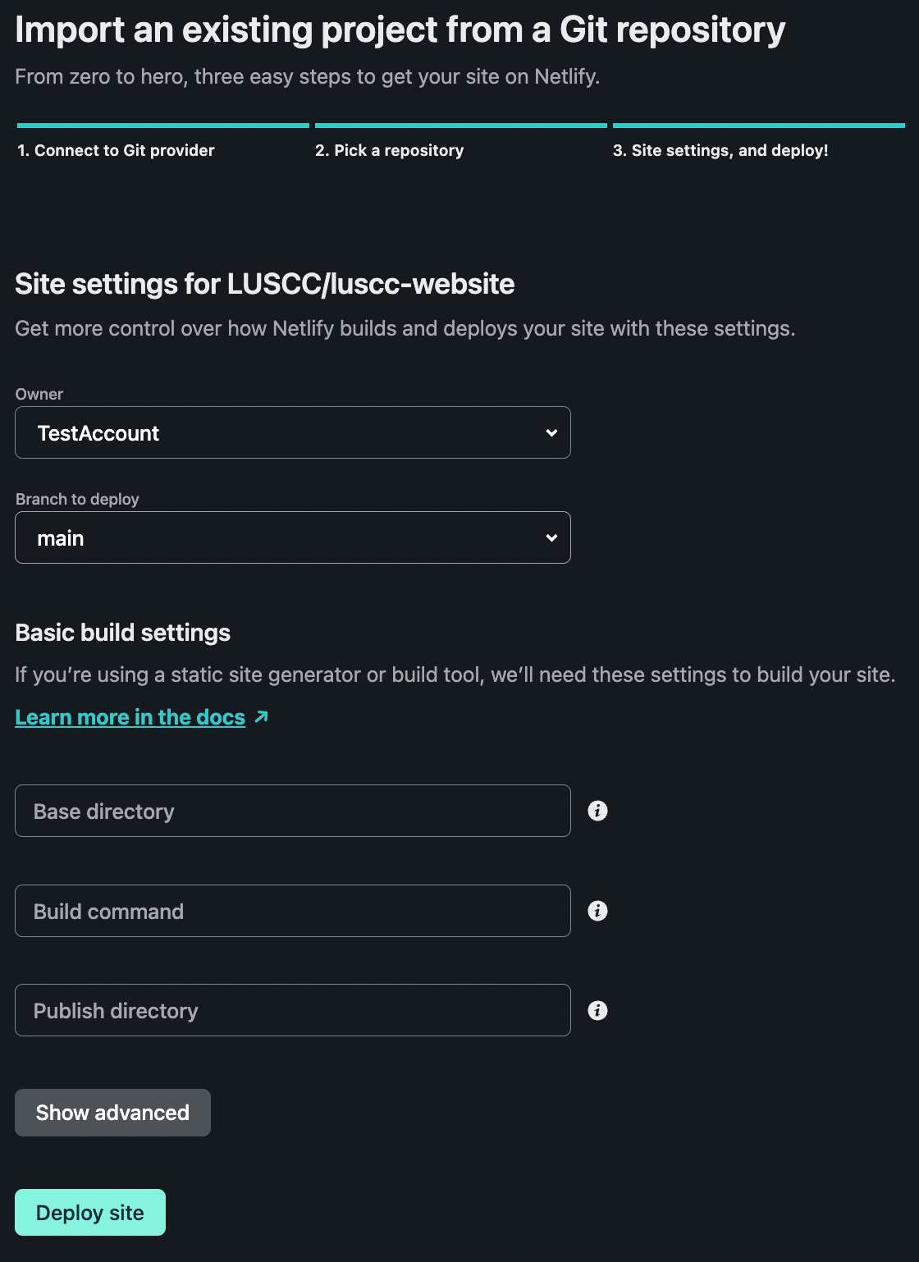Select step 3 Site settings, and deploy

720,150
